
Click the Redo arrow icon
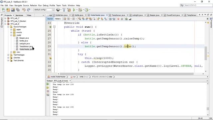coord(29,10)
